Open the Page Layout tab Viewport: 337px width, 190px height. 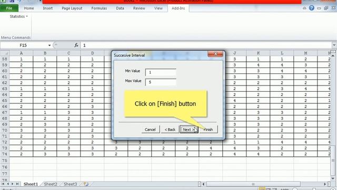(72, 8)
